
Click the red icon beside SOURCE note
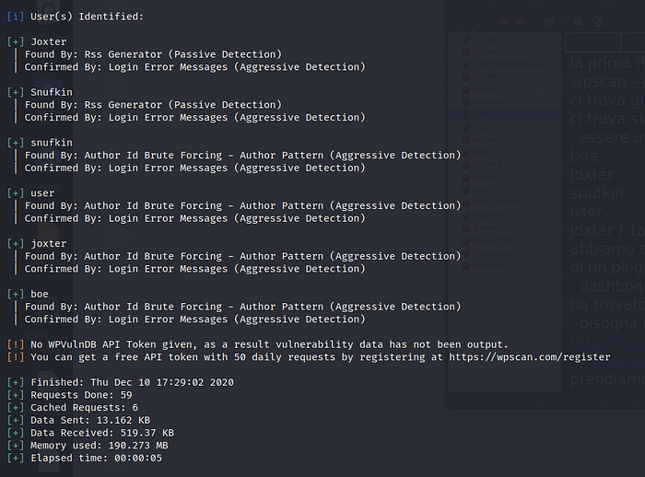coord(464,164)
